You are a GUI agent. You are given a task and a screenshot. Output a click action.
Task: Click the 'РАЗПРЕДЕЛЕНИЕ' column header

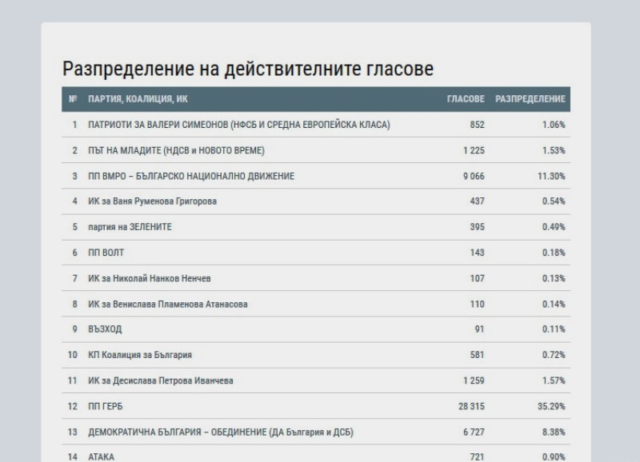coord(530,99)
